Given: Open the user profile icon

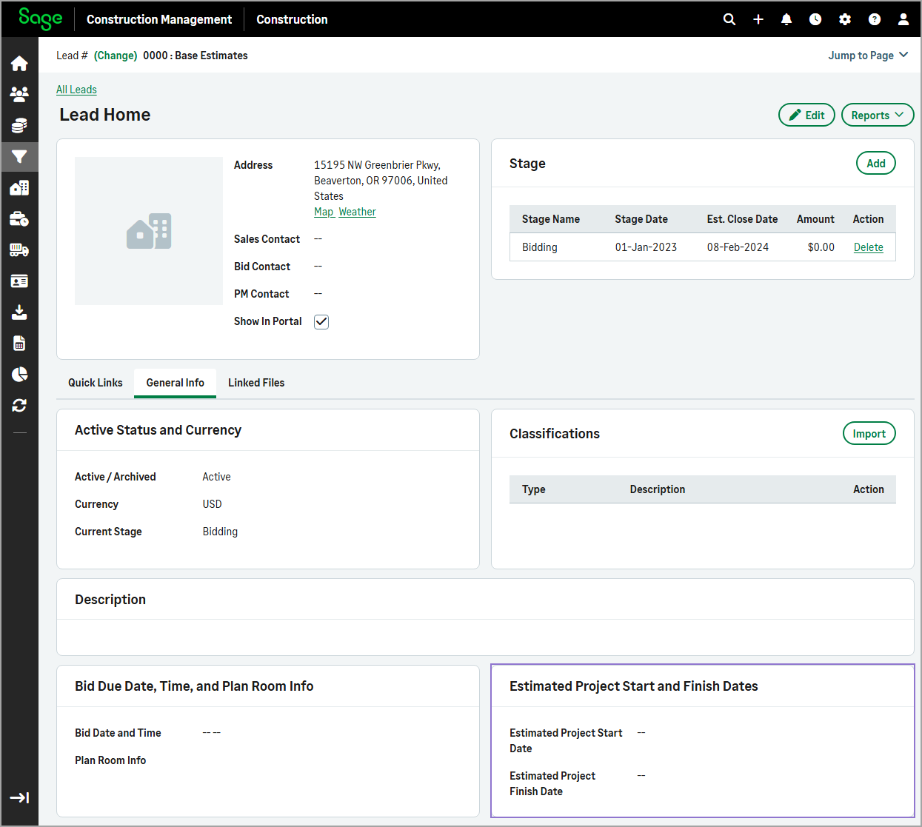Looking at the screenshot, I should click(903, 19).
